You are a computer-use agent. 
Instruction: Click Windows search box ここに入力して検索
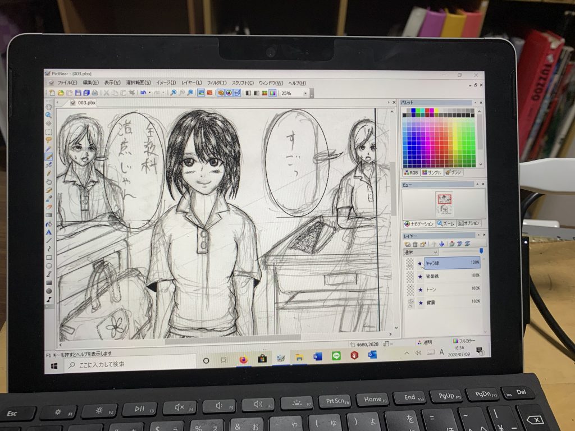coord(130,365)
